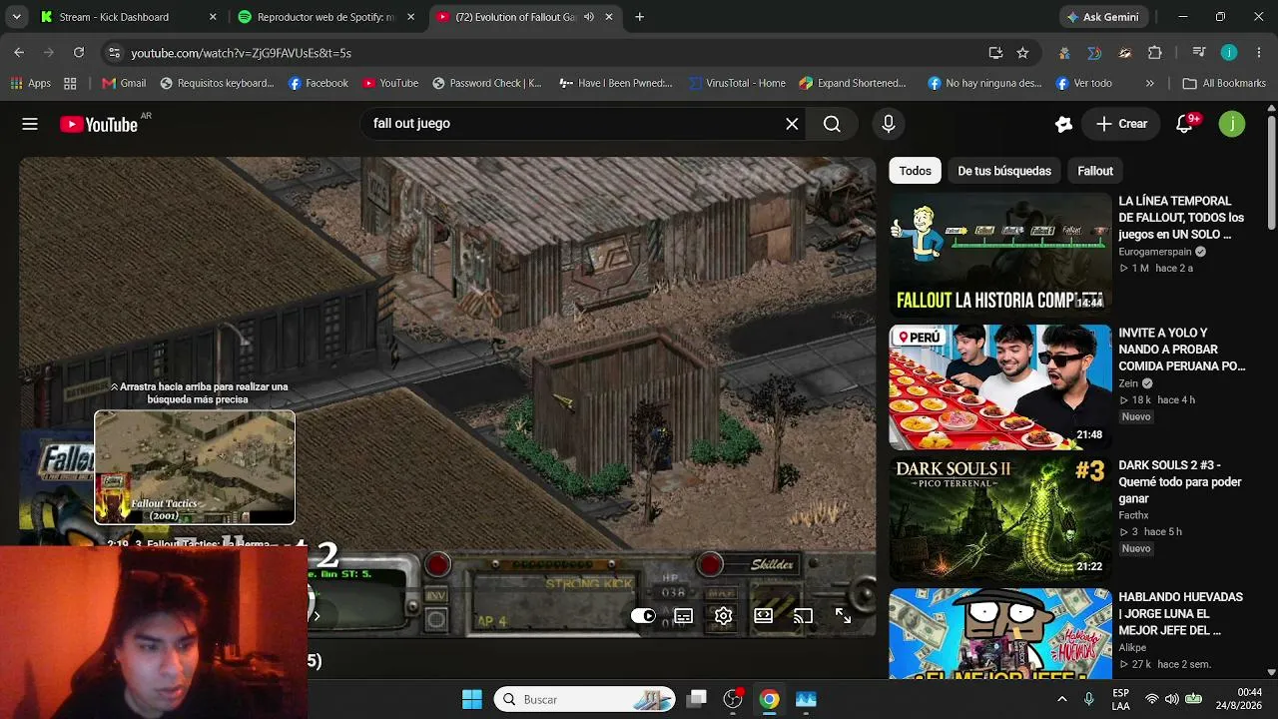Select the Fallout filter chip
Viewport: 1278px width, 719px height.
coord(1095,171)
